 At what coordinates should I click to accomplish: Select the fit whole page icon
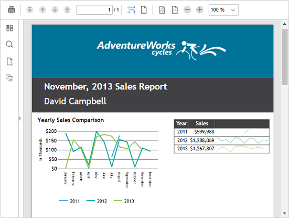click(162, 10)
